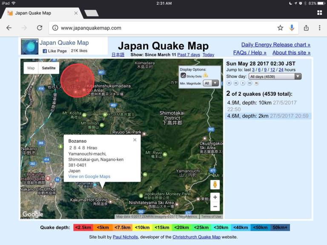Select the Street View pegman icon
This screenshot has height=245, width=327.
215,185
